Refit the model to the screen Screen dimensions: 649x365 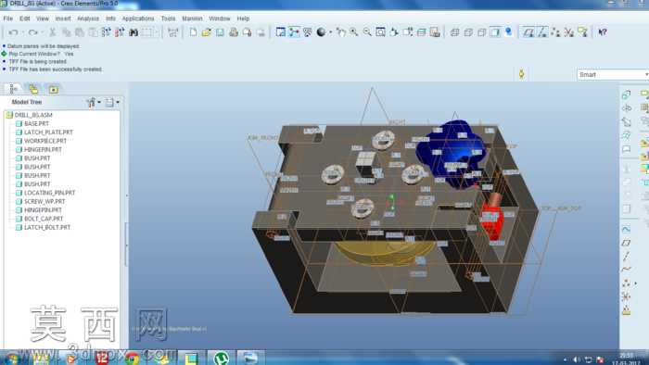tap(381, 32)
